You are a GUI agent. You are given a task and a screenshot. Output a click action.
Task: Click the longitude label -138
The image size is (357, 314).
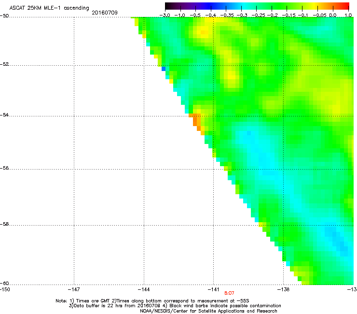(284, 289)
